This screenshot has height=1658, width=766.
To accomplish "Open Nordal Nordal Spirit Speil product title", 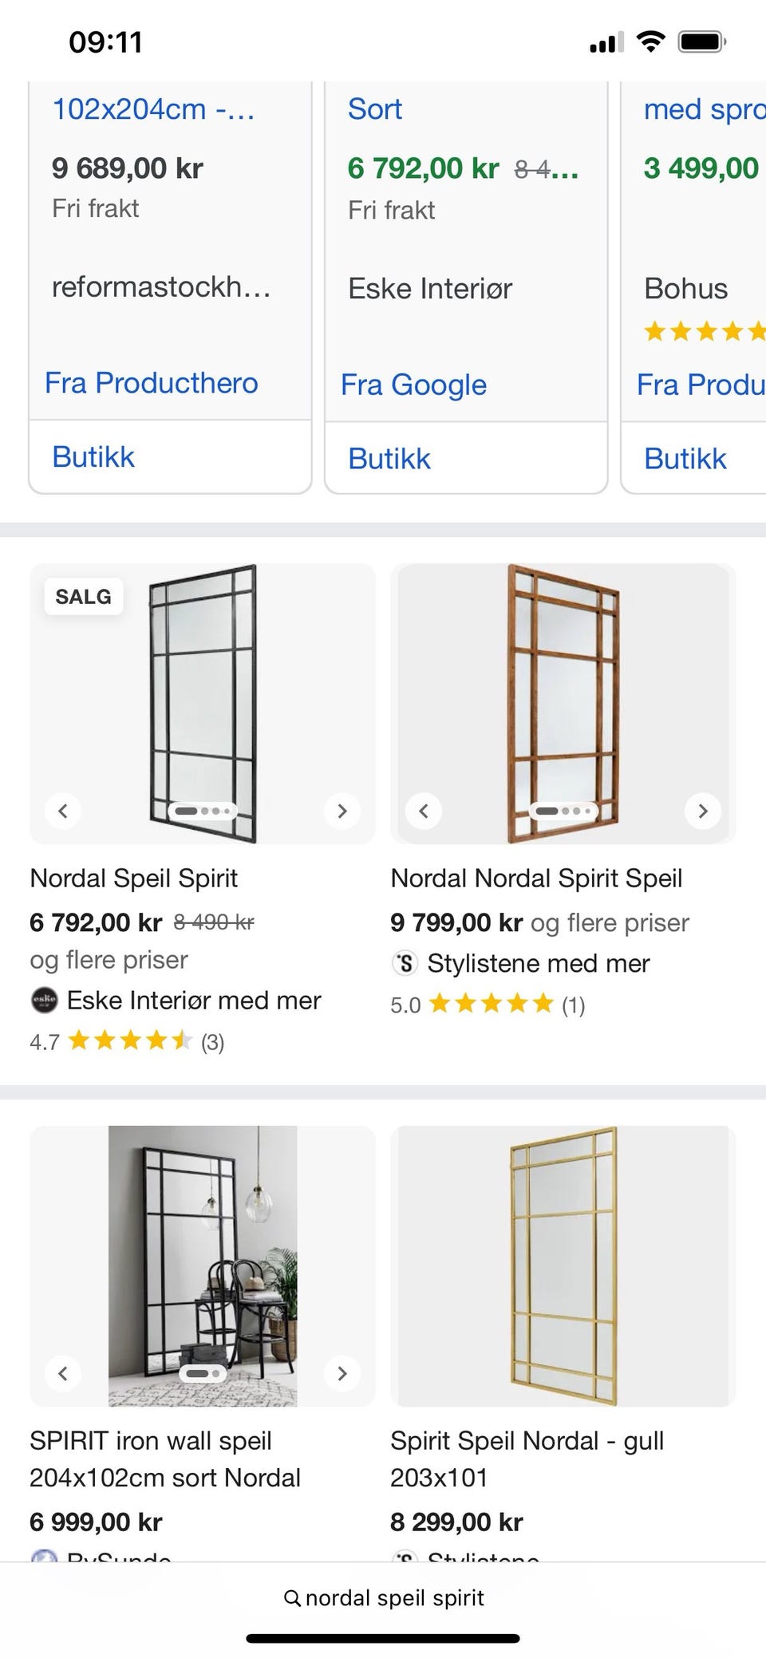I will tap(536, 878).
